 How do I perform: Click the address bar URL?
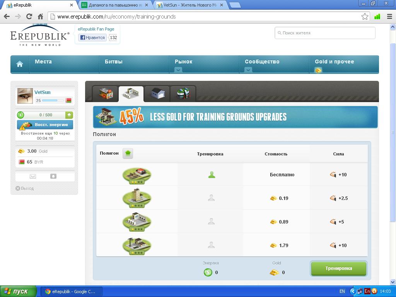click(116, 17)
